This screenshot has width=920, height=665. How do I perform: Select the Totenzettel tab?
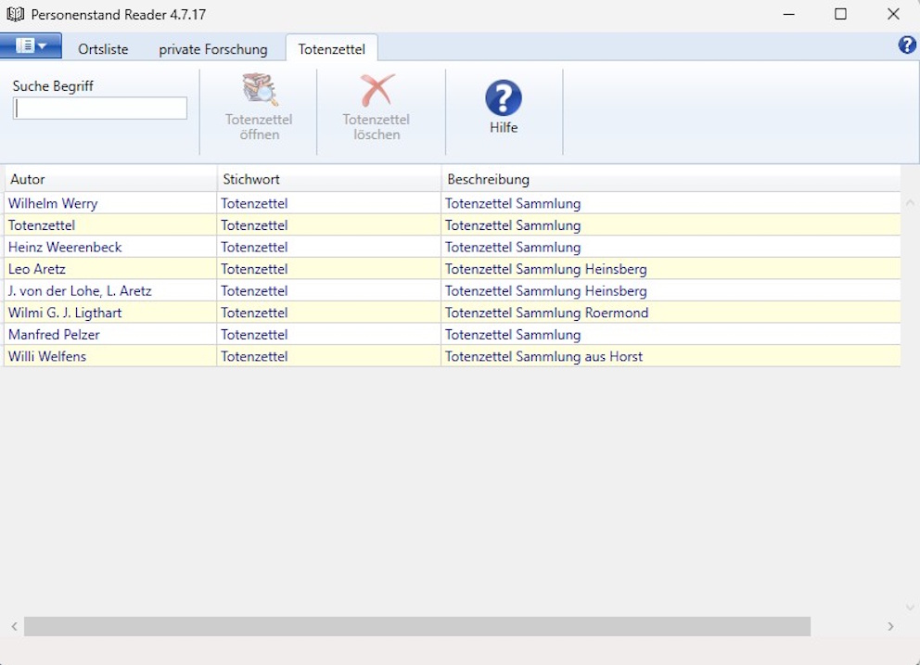[x=331, y=49]
